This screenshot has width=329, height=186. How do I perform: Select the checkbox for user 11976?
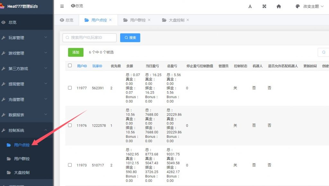tap(70, 126)
